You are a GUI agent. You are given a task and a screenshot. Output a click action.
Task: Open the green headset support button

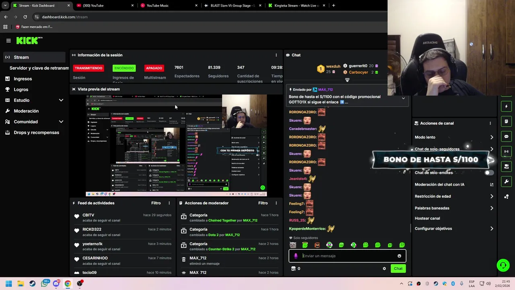[503, 265]
